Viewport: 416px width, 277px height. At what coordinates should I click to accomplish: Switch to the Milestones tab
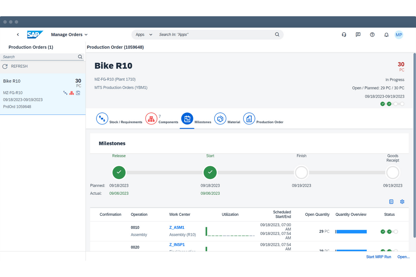point(196,119)
